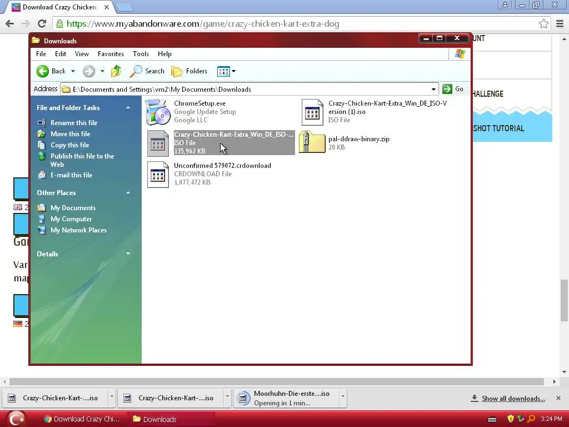Image resolution: width=569 pixels, height=427 pixels.
Task: Select the highlighted 135,962 KB ISO icon
Action: coord(158,143)
